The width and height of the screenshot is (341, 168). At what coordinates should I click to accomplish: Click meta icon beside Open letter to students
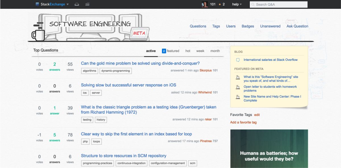pos(238,87)
